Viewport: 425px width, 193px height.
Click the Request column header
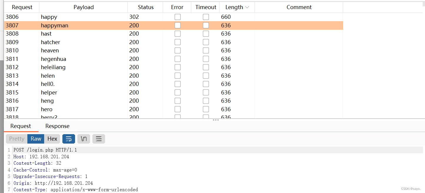pos(22,7)
